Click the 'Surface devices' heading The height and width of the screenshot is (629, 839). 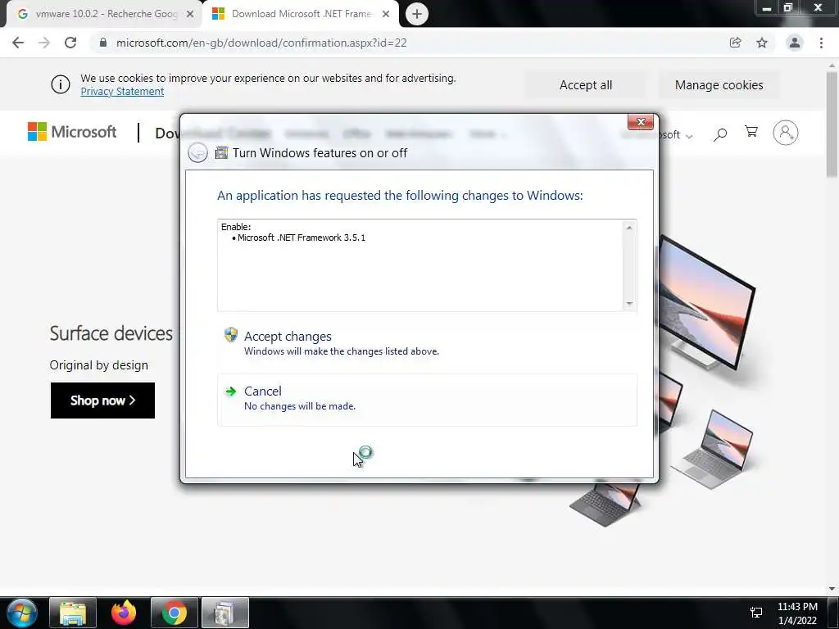(111, 333)
